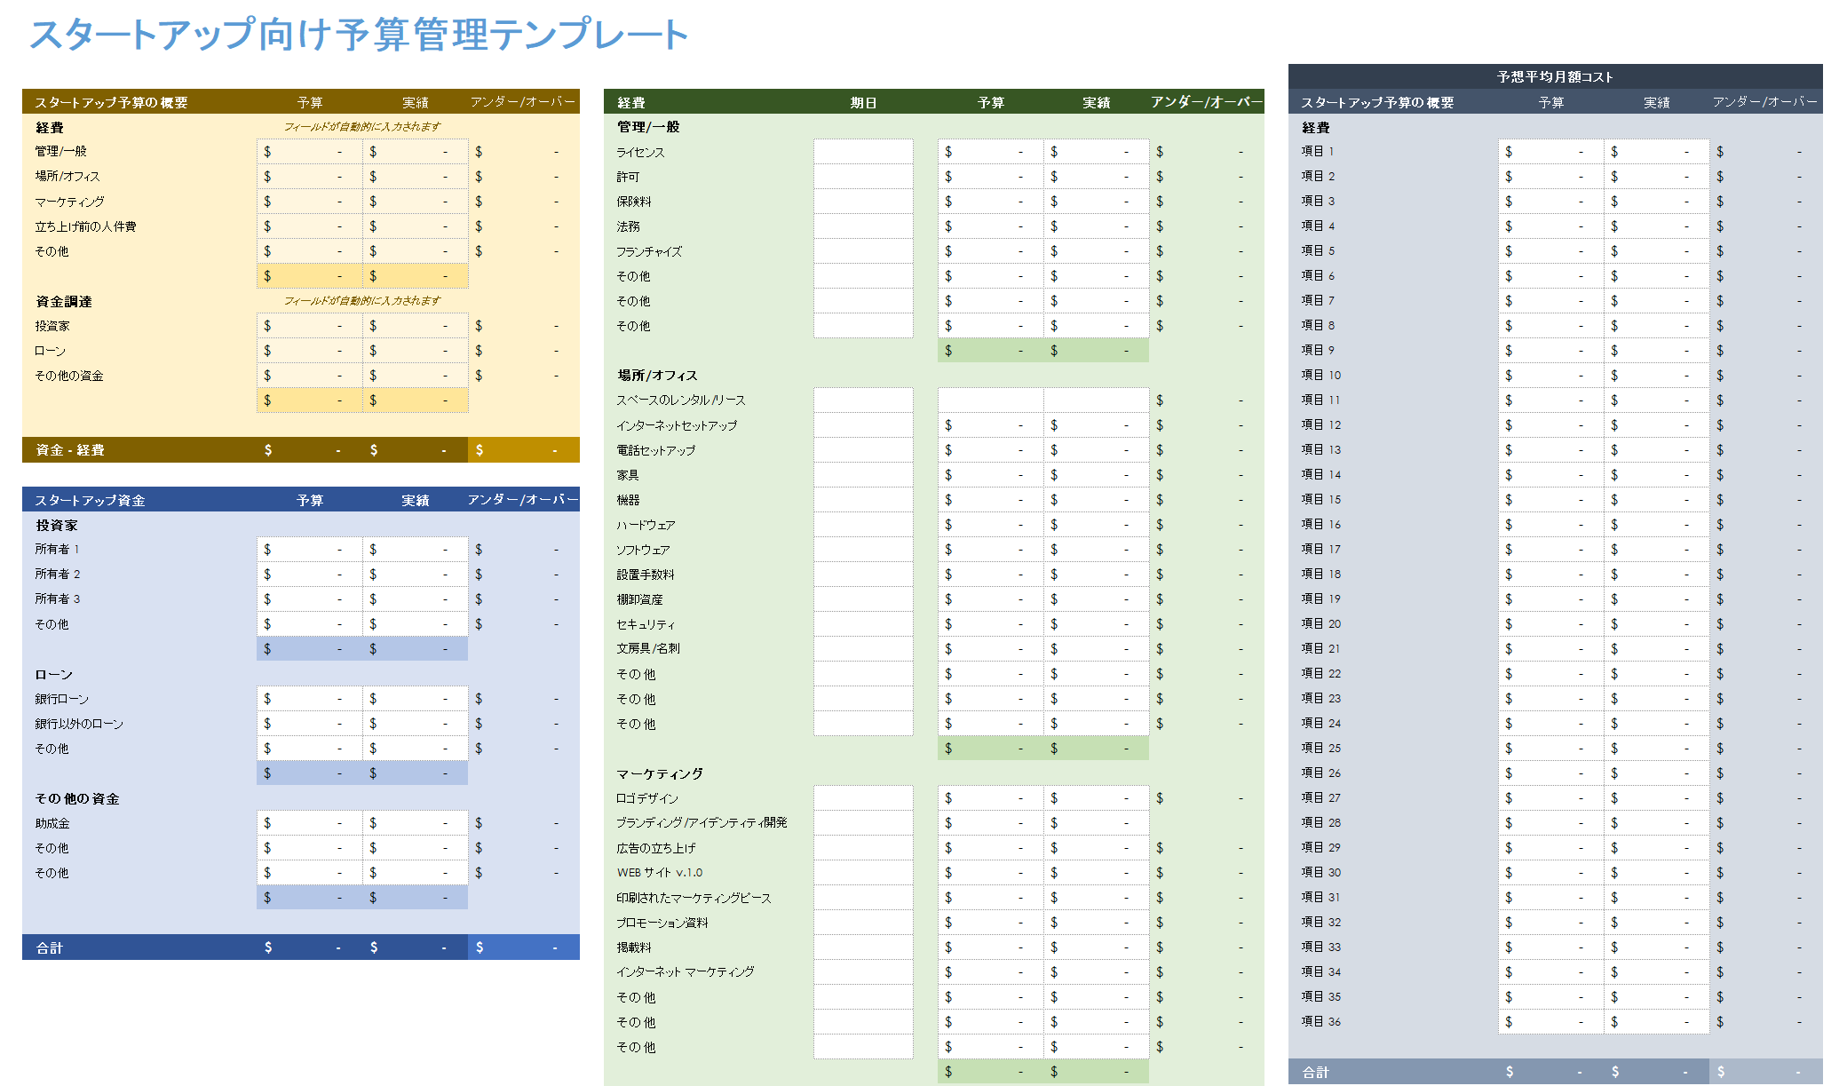
Task: Click the ロゴデザイン row label
Action: coord(647,798)
